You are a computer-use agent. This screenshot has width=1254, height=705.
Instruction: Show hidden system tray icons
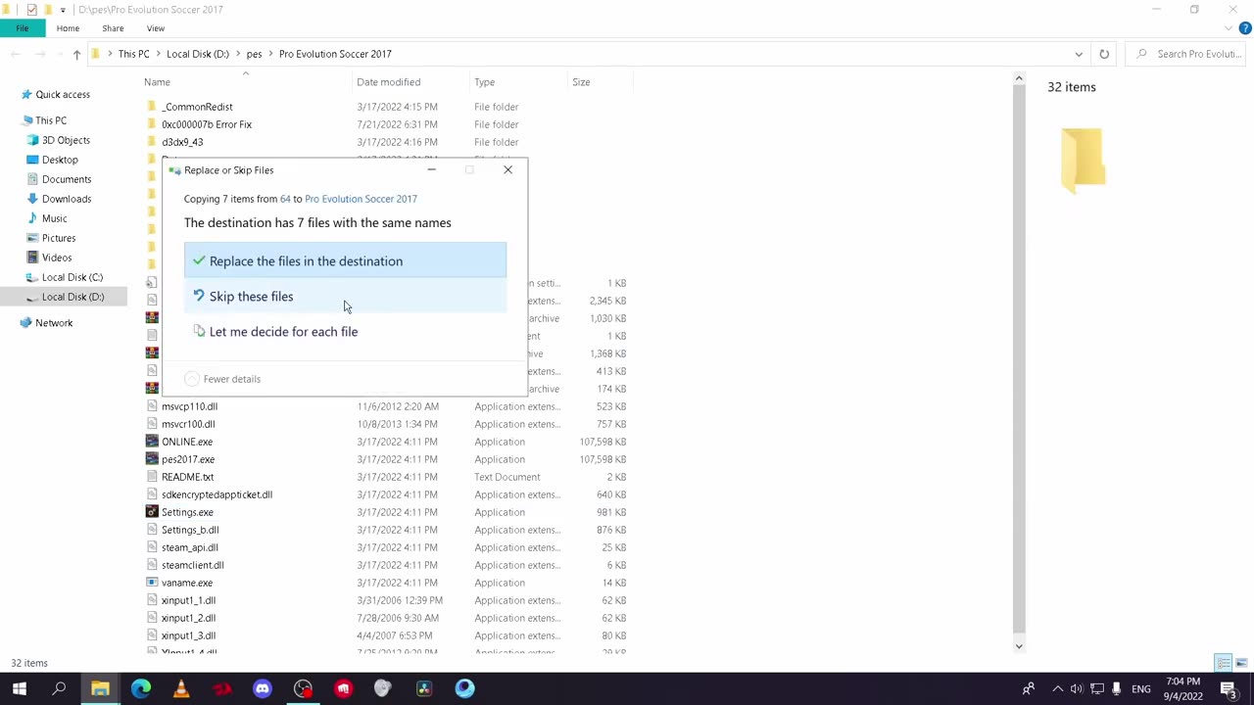click(x=1057, y=689)
